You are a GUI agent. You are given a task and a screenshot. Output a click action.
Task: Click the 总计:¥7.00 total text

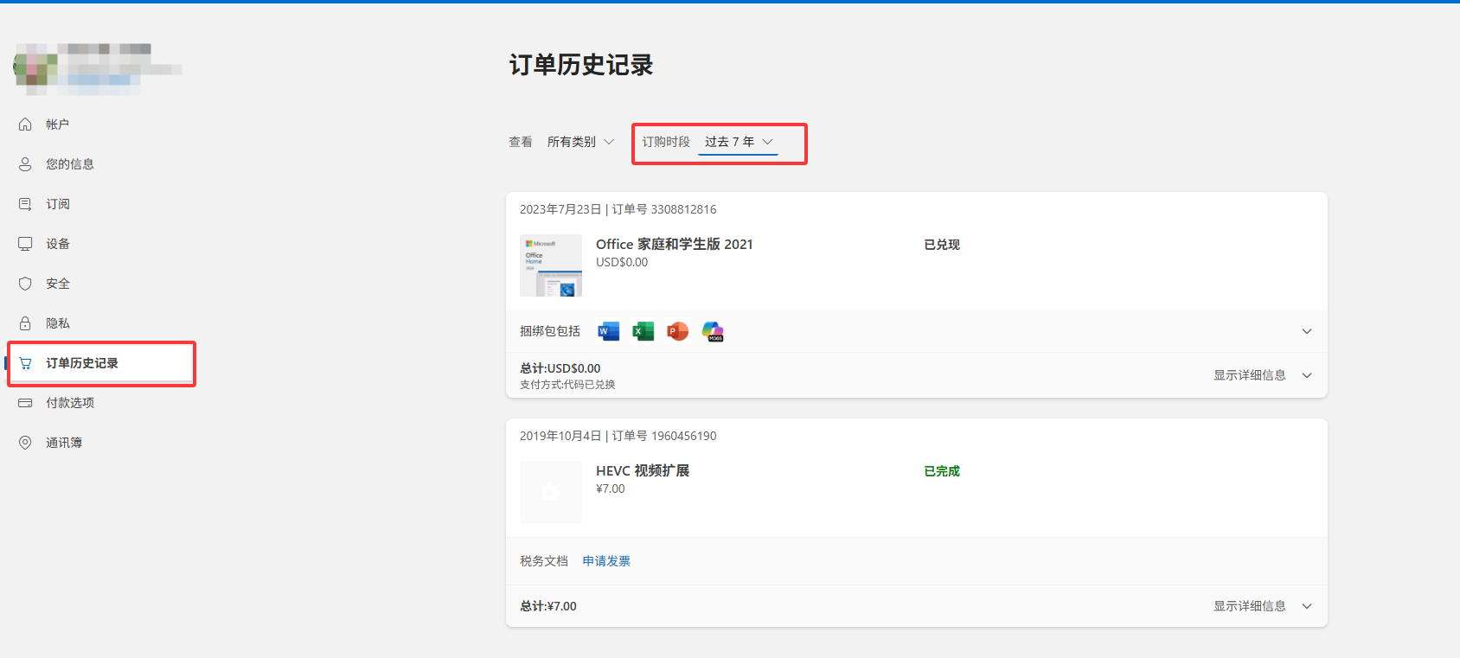coord(548,606)
